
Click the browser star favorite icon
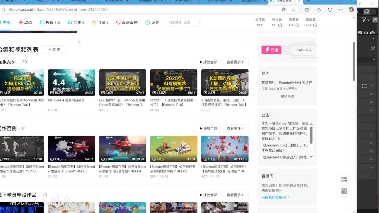click(293, 9)
